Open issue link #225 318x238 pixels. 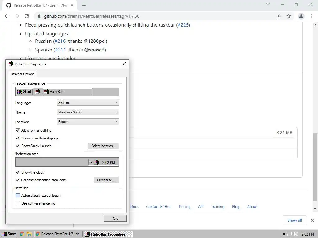[183, 25]
